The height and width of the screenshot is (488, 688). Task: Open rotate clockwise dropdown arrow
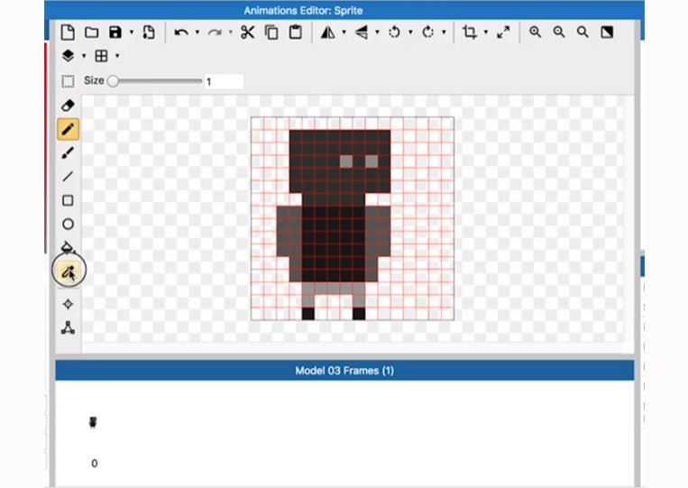click(444, 32)
